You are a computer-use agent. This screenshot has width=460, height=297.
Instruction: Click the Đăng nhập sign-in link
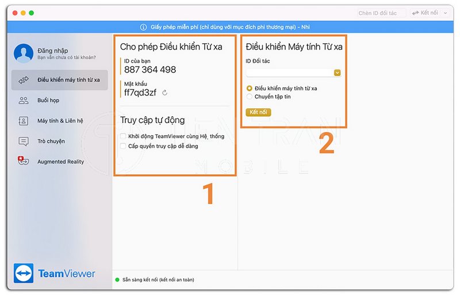tap(52, 51)
